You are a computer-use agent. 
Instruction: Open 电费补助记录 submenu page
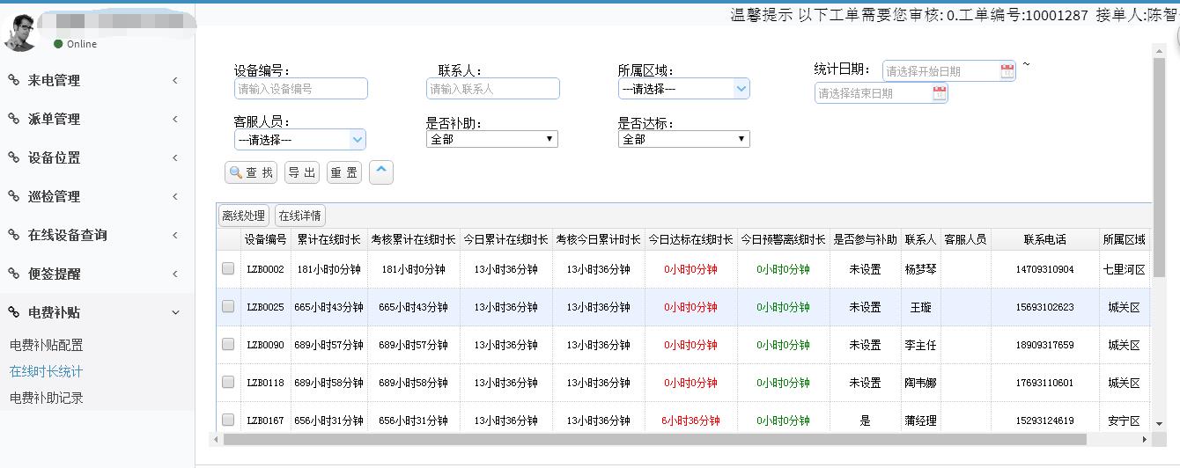(47, 398)
